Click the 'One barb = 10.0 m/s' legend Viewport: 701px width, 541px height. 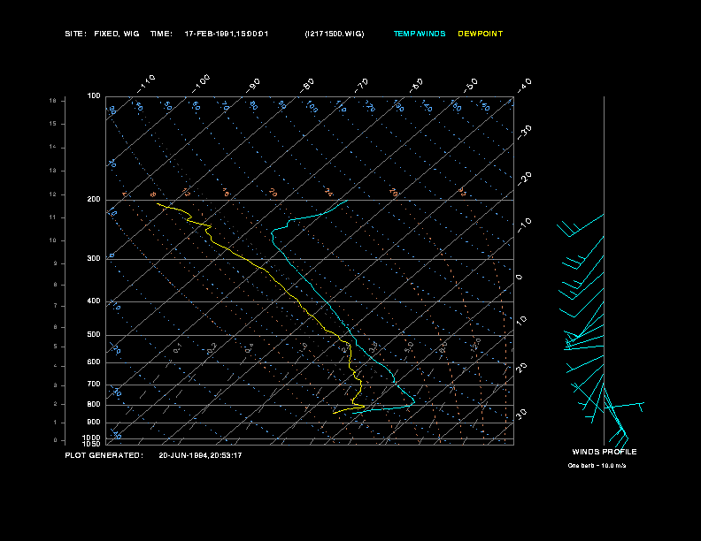pyautogui.click(x=597, y=466)
